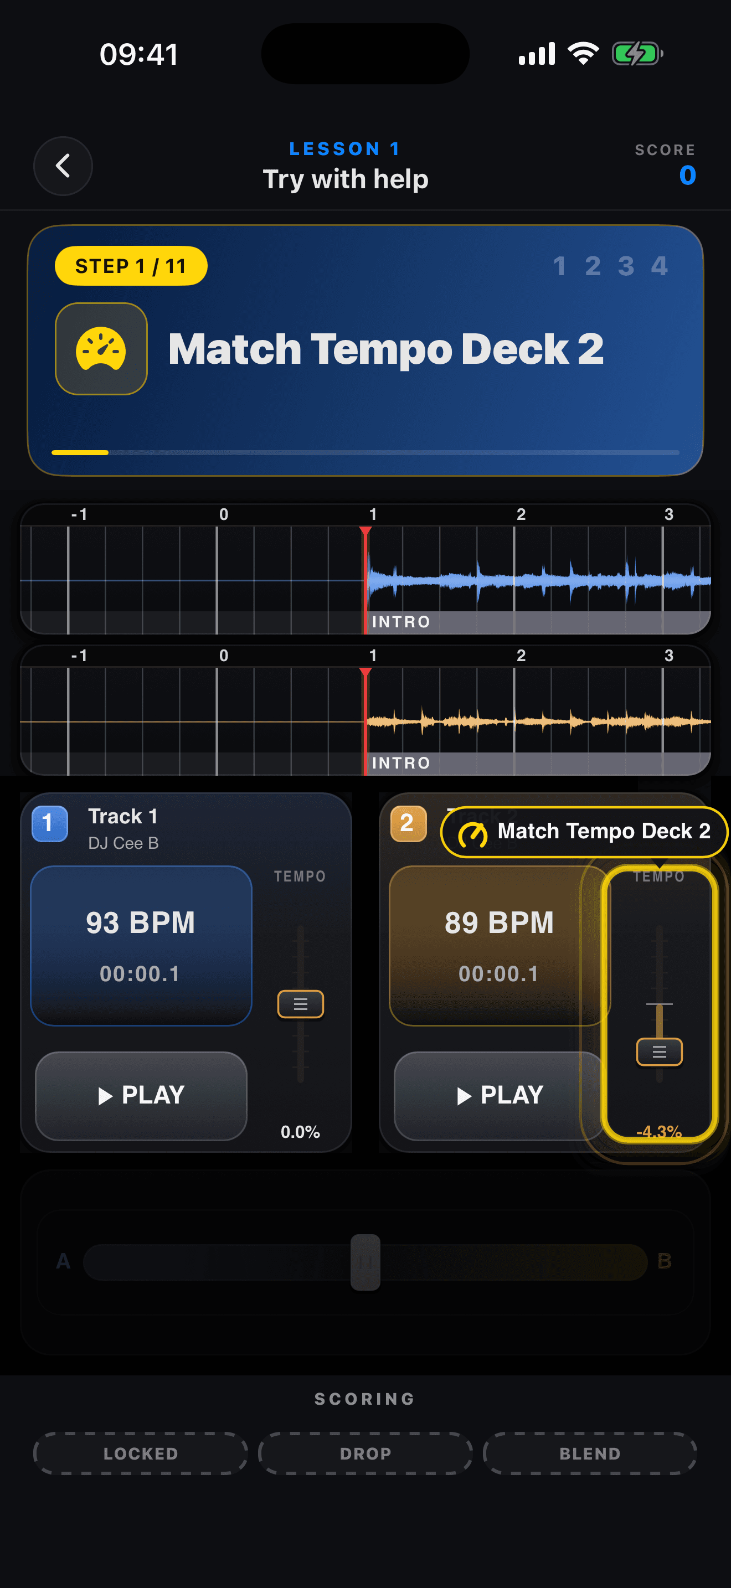This screenshot has height=1588, width=731.
Task: Tap the cellular signal bars
Action: point(537,54)
